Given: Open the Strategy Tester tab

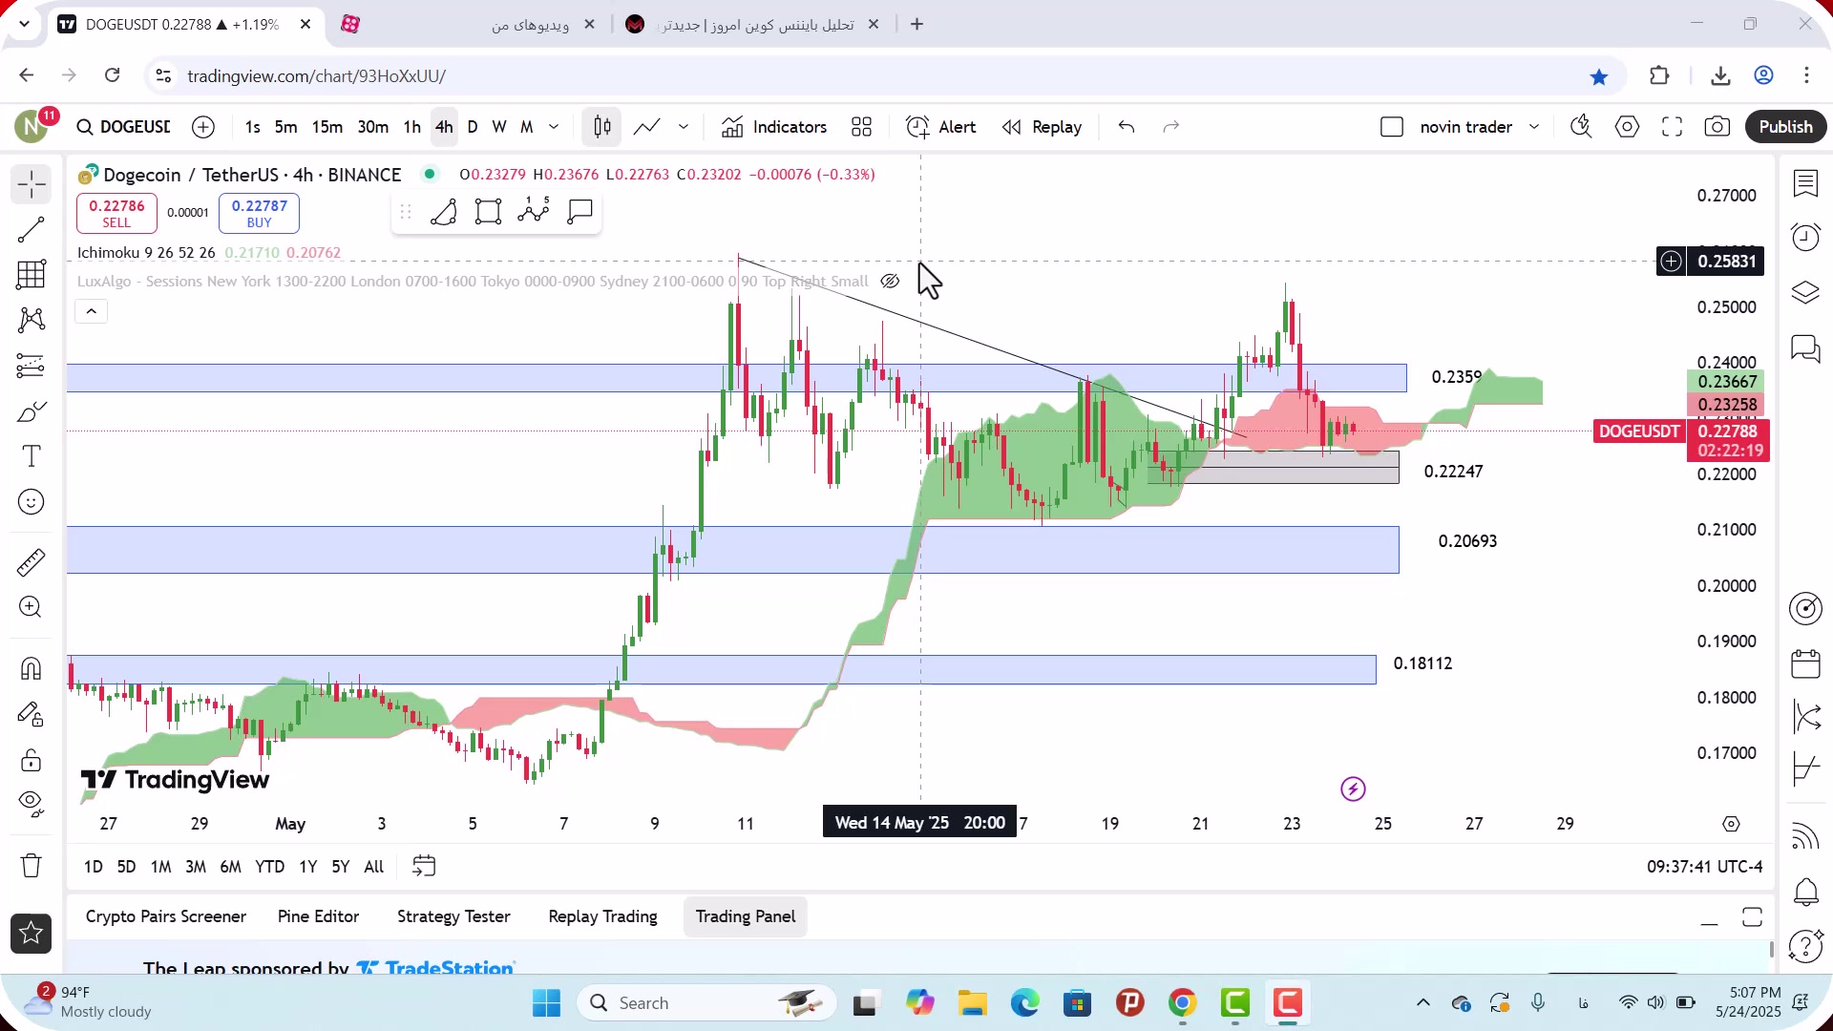Looking at the screenshot, I should (x=453, y=916).
